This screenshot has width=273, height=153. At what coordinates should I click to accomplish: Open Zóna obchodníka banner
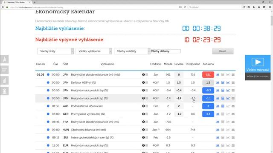pos(258,76)
